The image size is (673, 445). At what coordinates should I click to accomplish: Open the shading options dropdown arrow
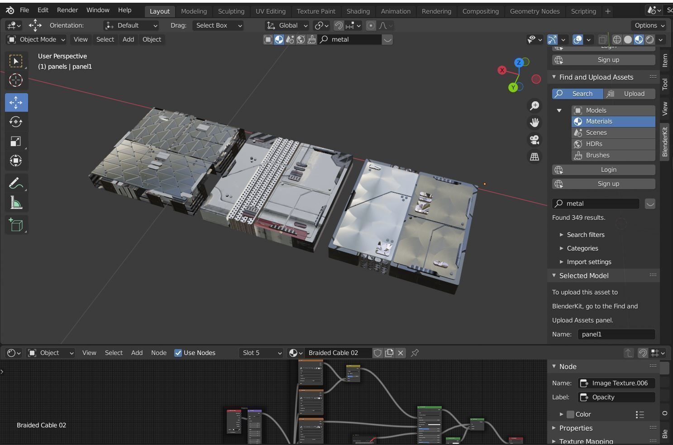[661, 40]
